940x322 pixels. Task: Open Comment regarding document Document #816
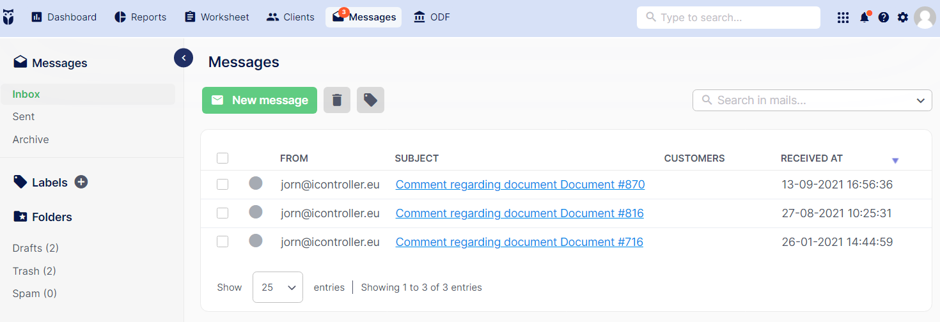pos(519,213)
